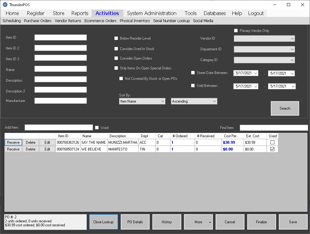The width and height of the screenshot is (310, 234).
Task: Open Social Media activity
Action: (203, 21)
